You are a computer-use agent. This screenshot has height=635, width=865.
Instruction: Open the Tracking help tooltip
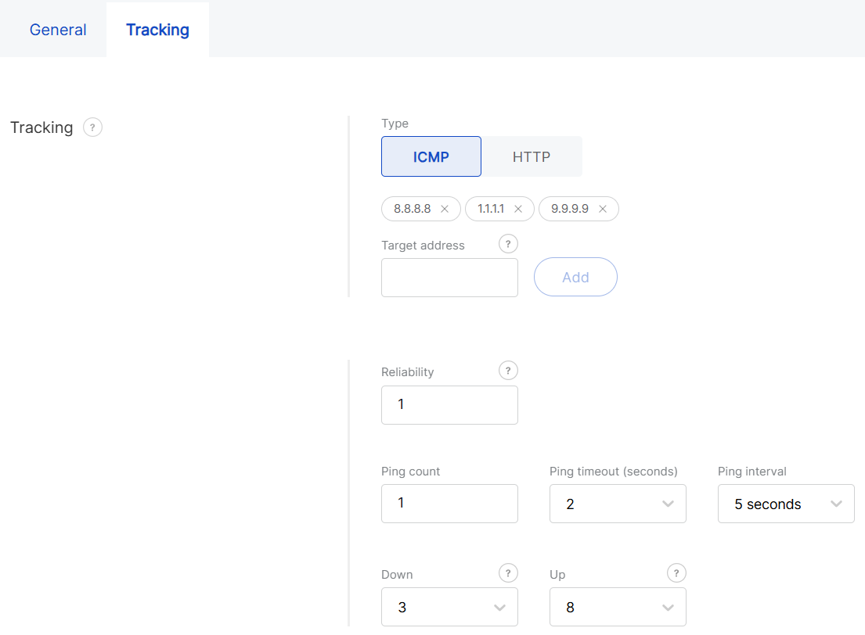click(92, 127)
